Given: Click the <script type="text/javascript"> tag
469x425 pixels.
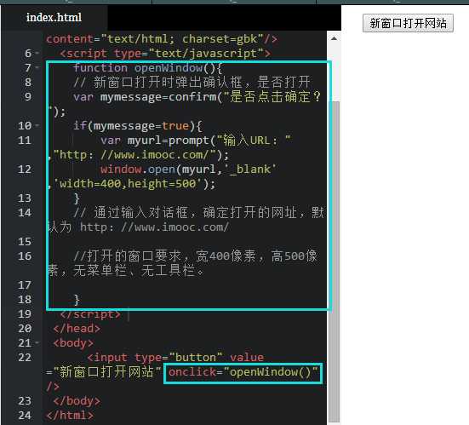Looking at the screenshot, I should tap(165, 54).
